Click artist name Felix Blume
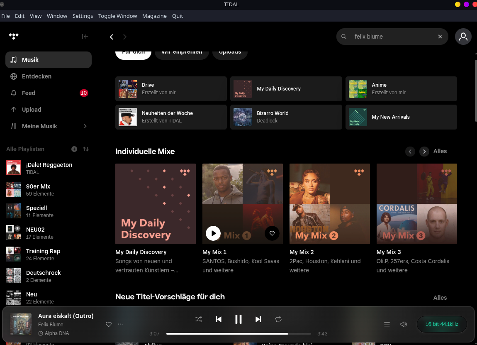The image size is (477, 345). pos(51,325)
